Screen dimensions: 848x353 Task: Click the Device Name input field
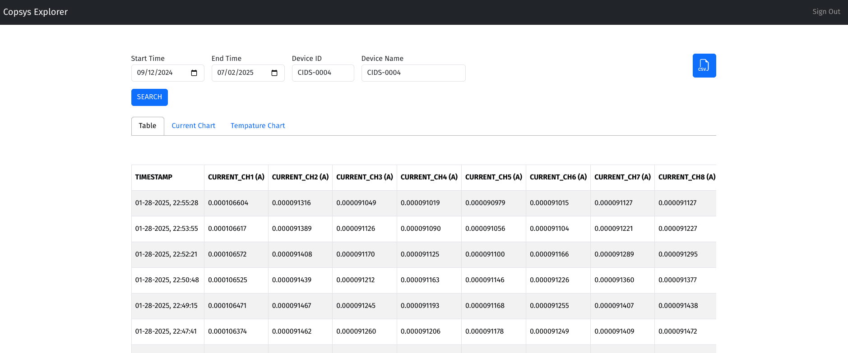pyautogui.click(x=413, y=73)
